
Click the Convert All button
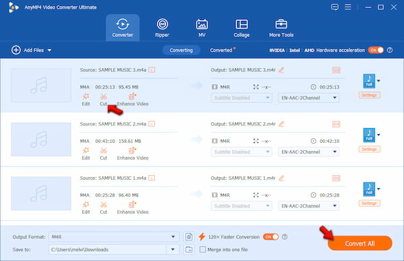360,244
